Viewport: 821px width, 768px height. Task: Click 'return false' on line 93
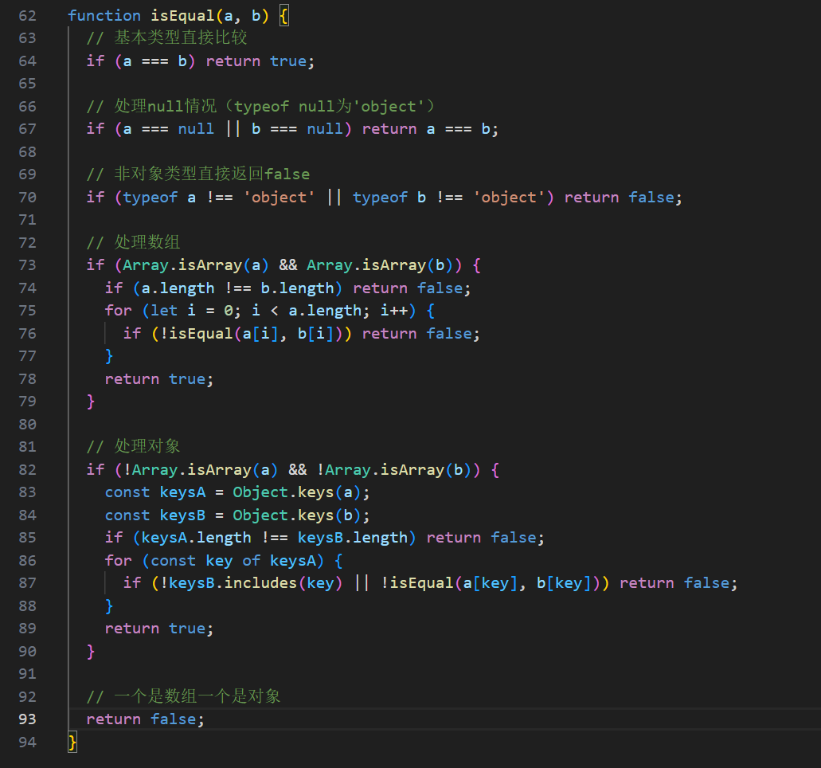pos(142,719)
